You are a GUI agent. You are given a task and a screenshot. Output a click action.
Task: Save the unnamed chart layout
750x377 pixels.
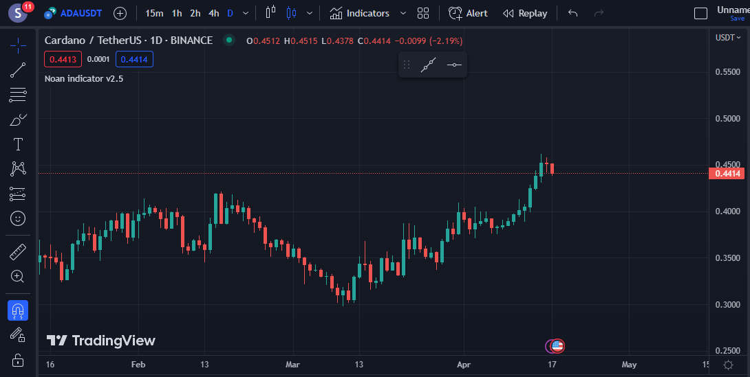click(x=737, y=19)
